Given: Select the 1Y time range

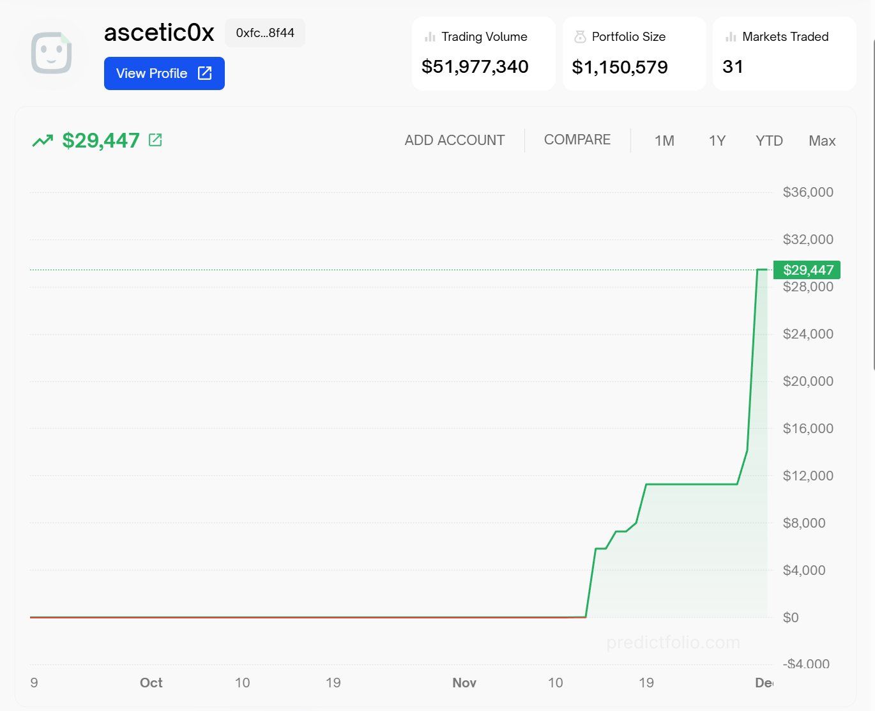Looking at the screenshot, I should click(717, 141).
